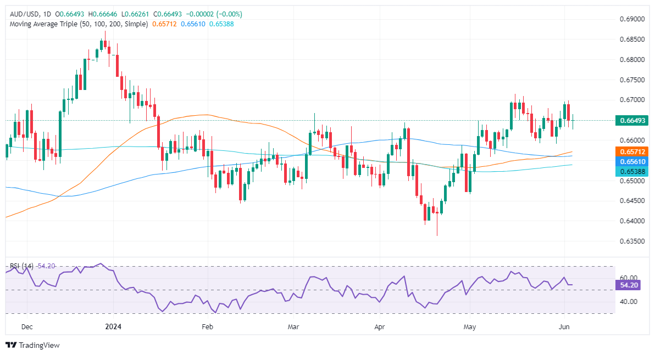Open the TradingView text link
The height and width of the screenshot is (355, 655).
point(39,345)
